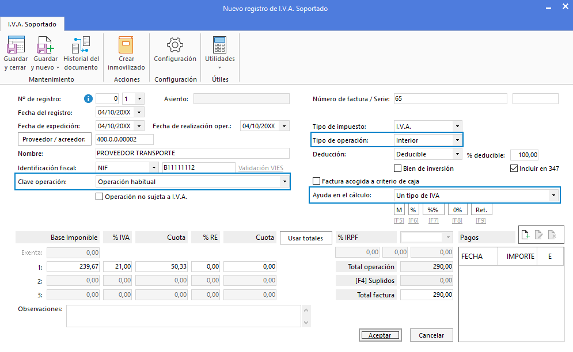Click Usar totales button

305,238
